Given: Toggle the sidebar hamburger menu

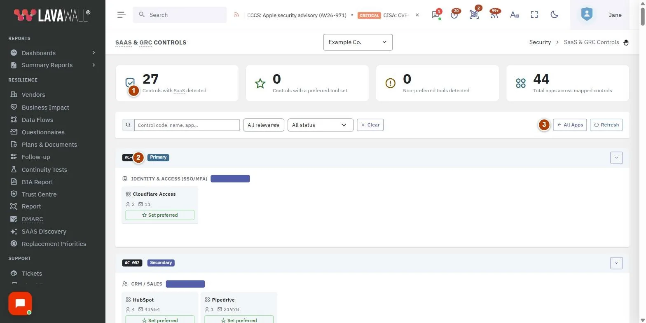Looking at the screenshot, I should pyautogui.click(x=121, y=15).
